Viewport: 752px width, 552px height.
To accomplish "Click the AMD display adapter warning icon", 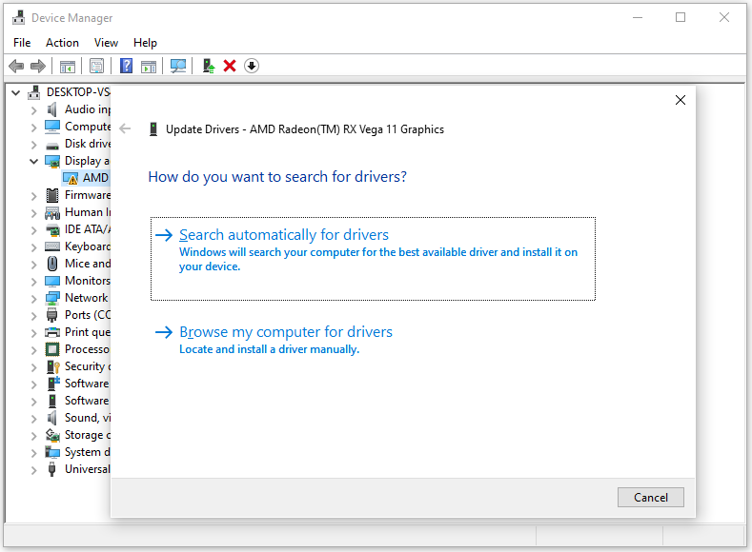I will coord(71,178).
